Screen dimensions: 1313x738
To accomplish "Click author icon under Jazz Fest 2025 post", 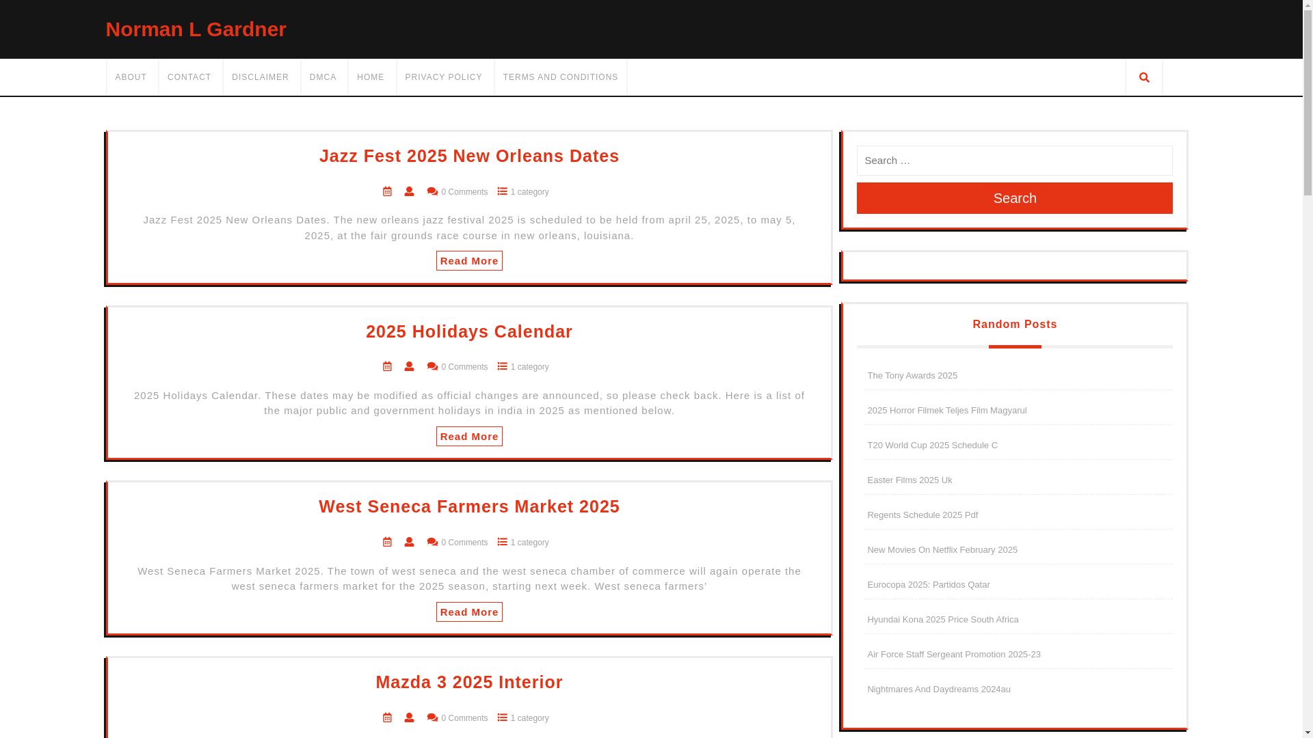I will tap(409, 192).
